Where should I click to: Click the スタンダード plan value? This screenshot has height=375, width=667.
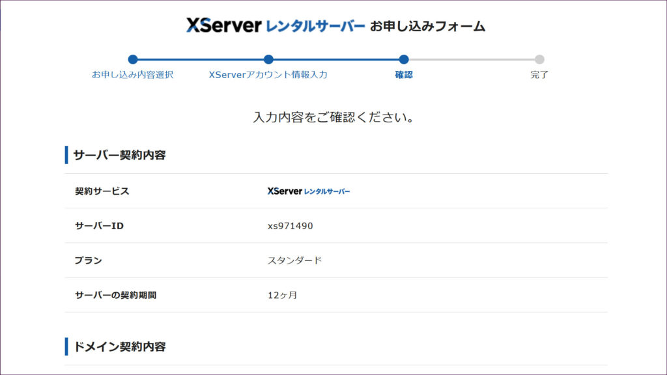(294, 260)
